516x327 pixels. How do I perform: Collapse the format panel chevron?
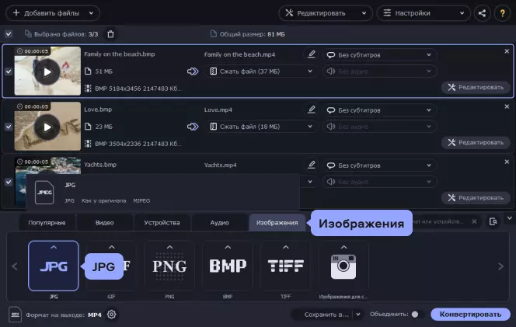(510, 217)
